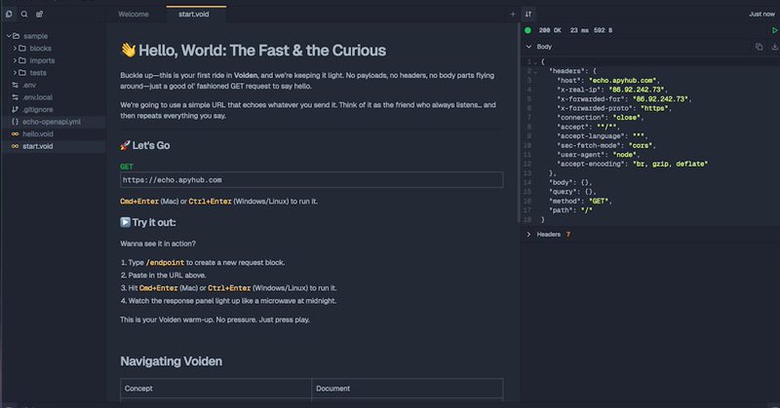Click the Document table header cell
Image resolution: width=780 pixels, height=408 pixels.
tap(408, 389)
